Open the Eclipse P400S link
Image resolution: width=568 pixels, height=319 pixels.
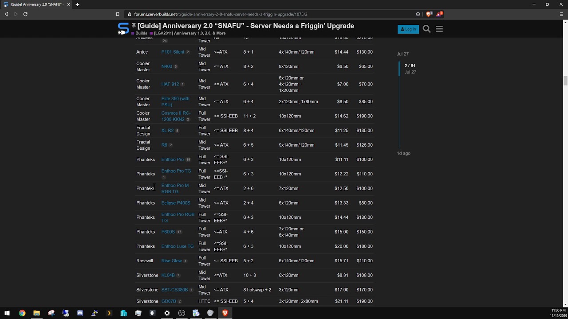176,203
